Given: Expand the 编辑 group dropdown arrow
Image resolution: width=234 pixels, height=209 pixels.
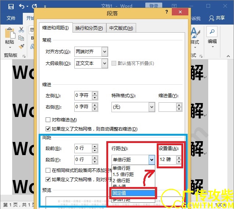Looking at the screenshot, I should tap(213, 47).
